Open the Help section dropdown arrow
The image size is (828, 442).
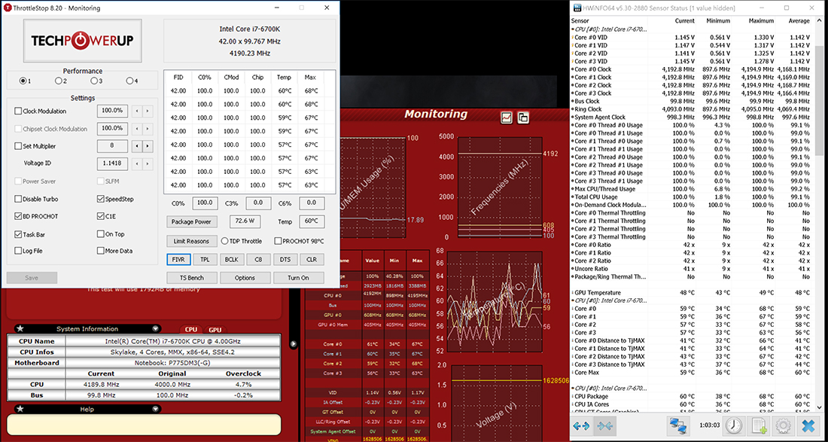tap(155, 409)
